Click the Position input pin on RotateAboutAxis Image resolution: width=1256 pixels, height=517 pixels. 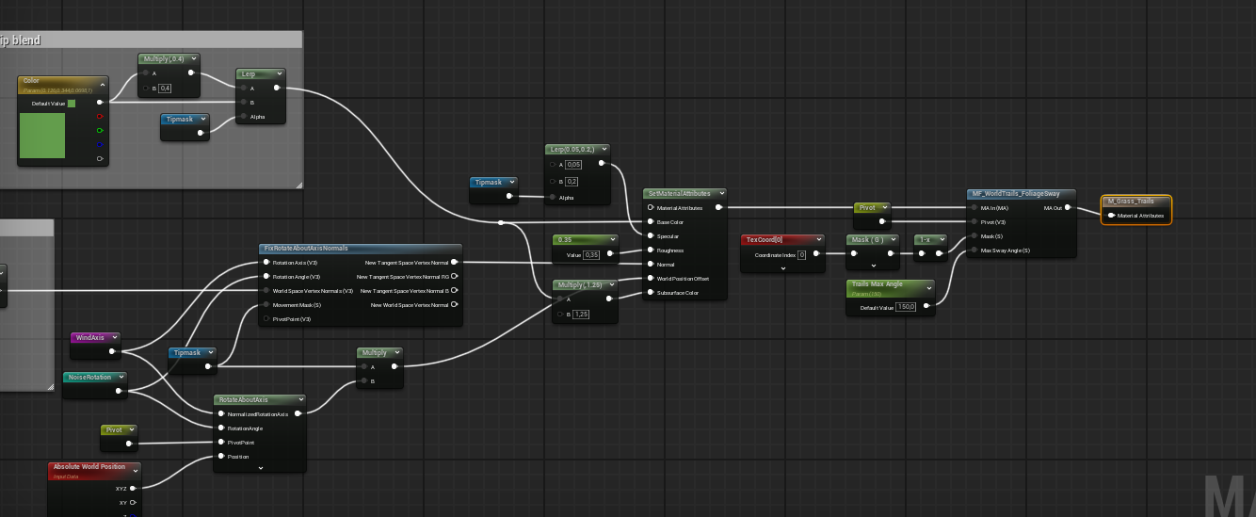pyautogui.click(x=220, y=456)
